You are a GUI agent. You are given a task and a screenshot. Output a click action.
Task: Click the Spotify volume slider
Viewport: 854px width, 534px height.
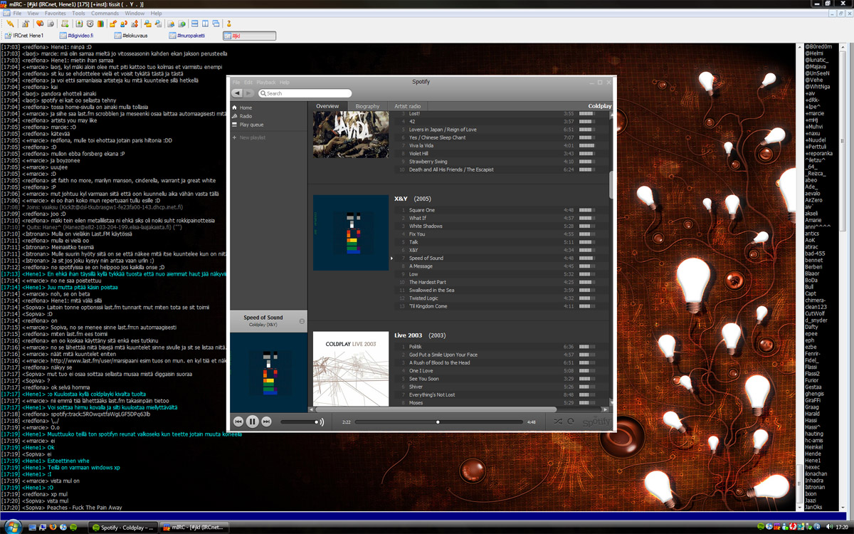(300, 422)
